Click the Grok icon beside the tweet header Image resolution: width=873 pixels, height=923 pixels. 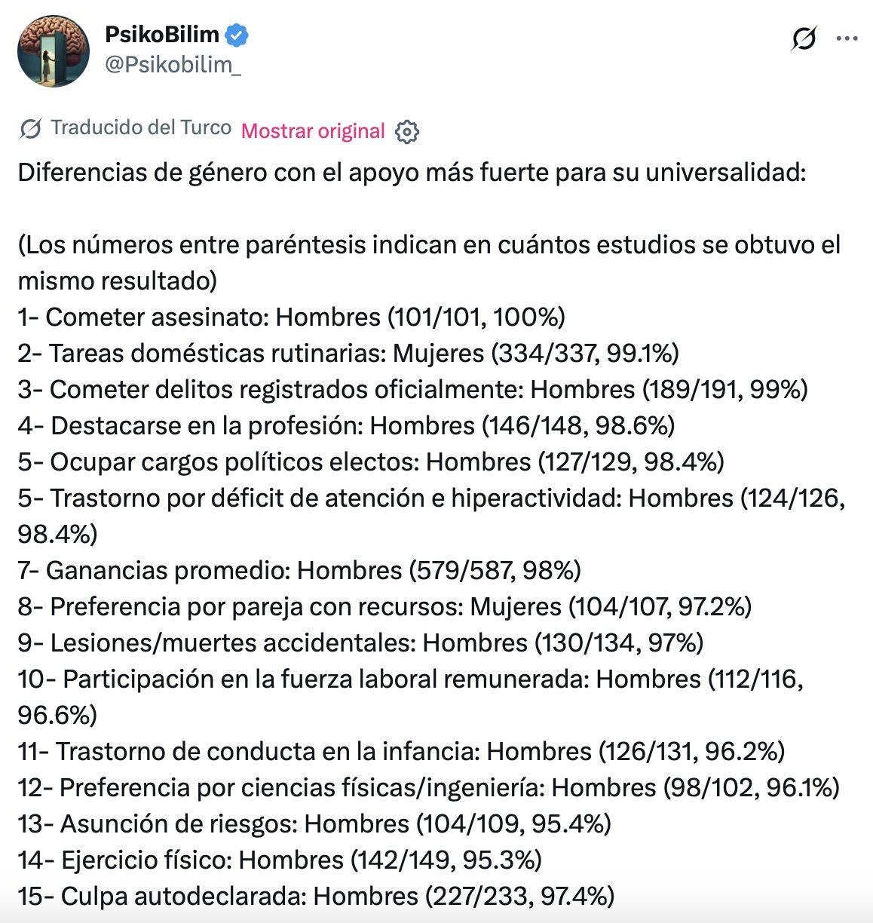coord(804,38)
